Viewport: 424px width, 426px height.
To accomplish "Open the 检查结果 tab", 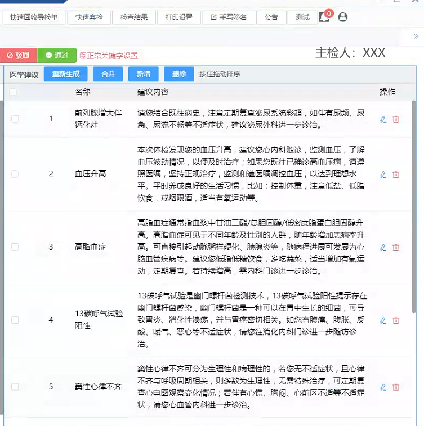I will [134, 17].
